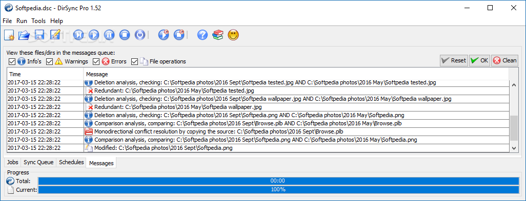Open help with the question mark icon

[203, 35]
